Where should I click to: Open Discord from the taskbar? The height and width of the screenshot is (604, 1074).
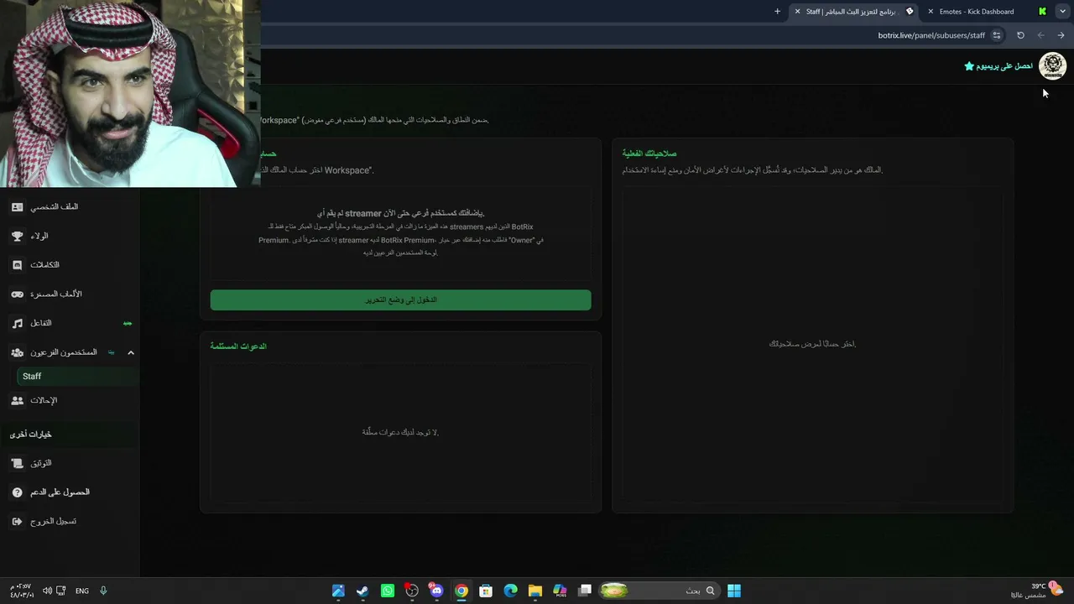coord(435,591)
